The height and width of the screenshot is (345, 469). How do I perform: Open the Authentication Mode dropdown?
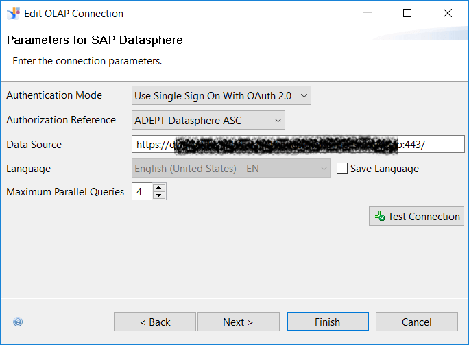(221, 95)
